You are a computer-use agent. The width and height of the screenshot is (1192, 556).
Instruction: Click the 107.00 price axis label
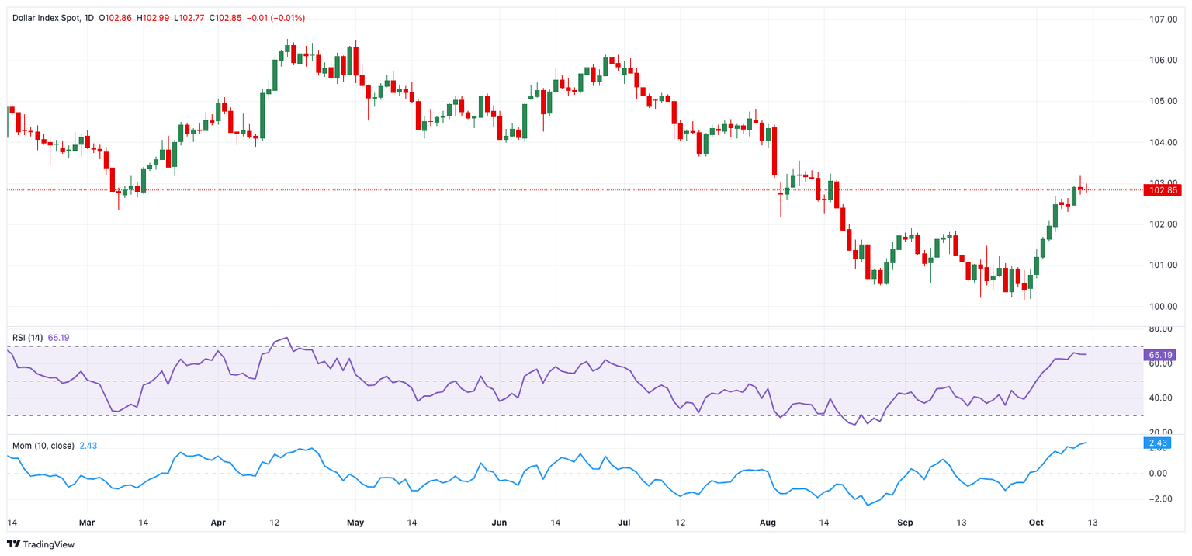1163,19
